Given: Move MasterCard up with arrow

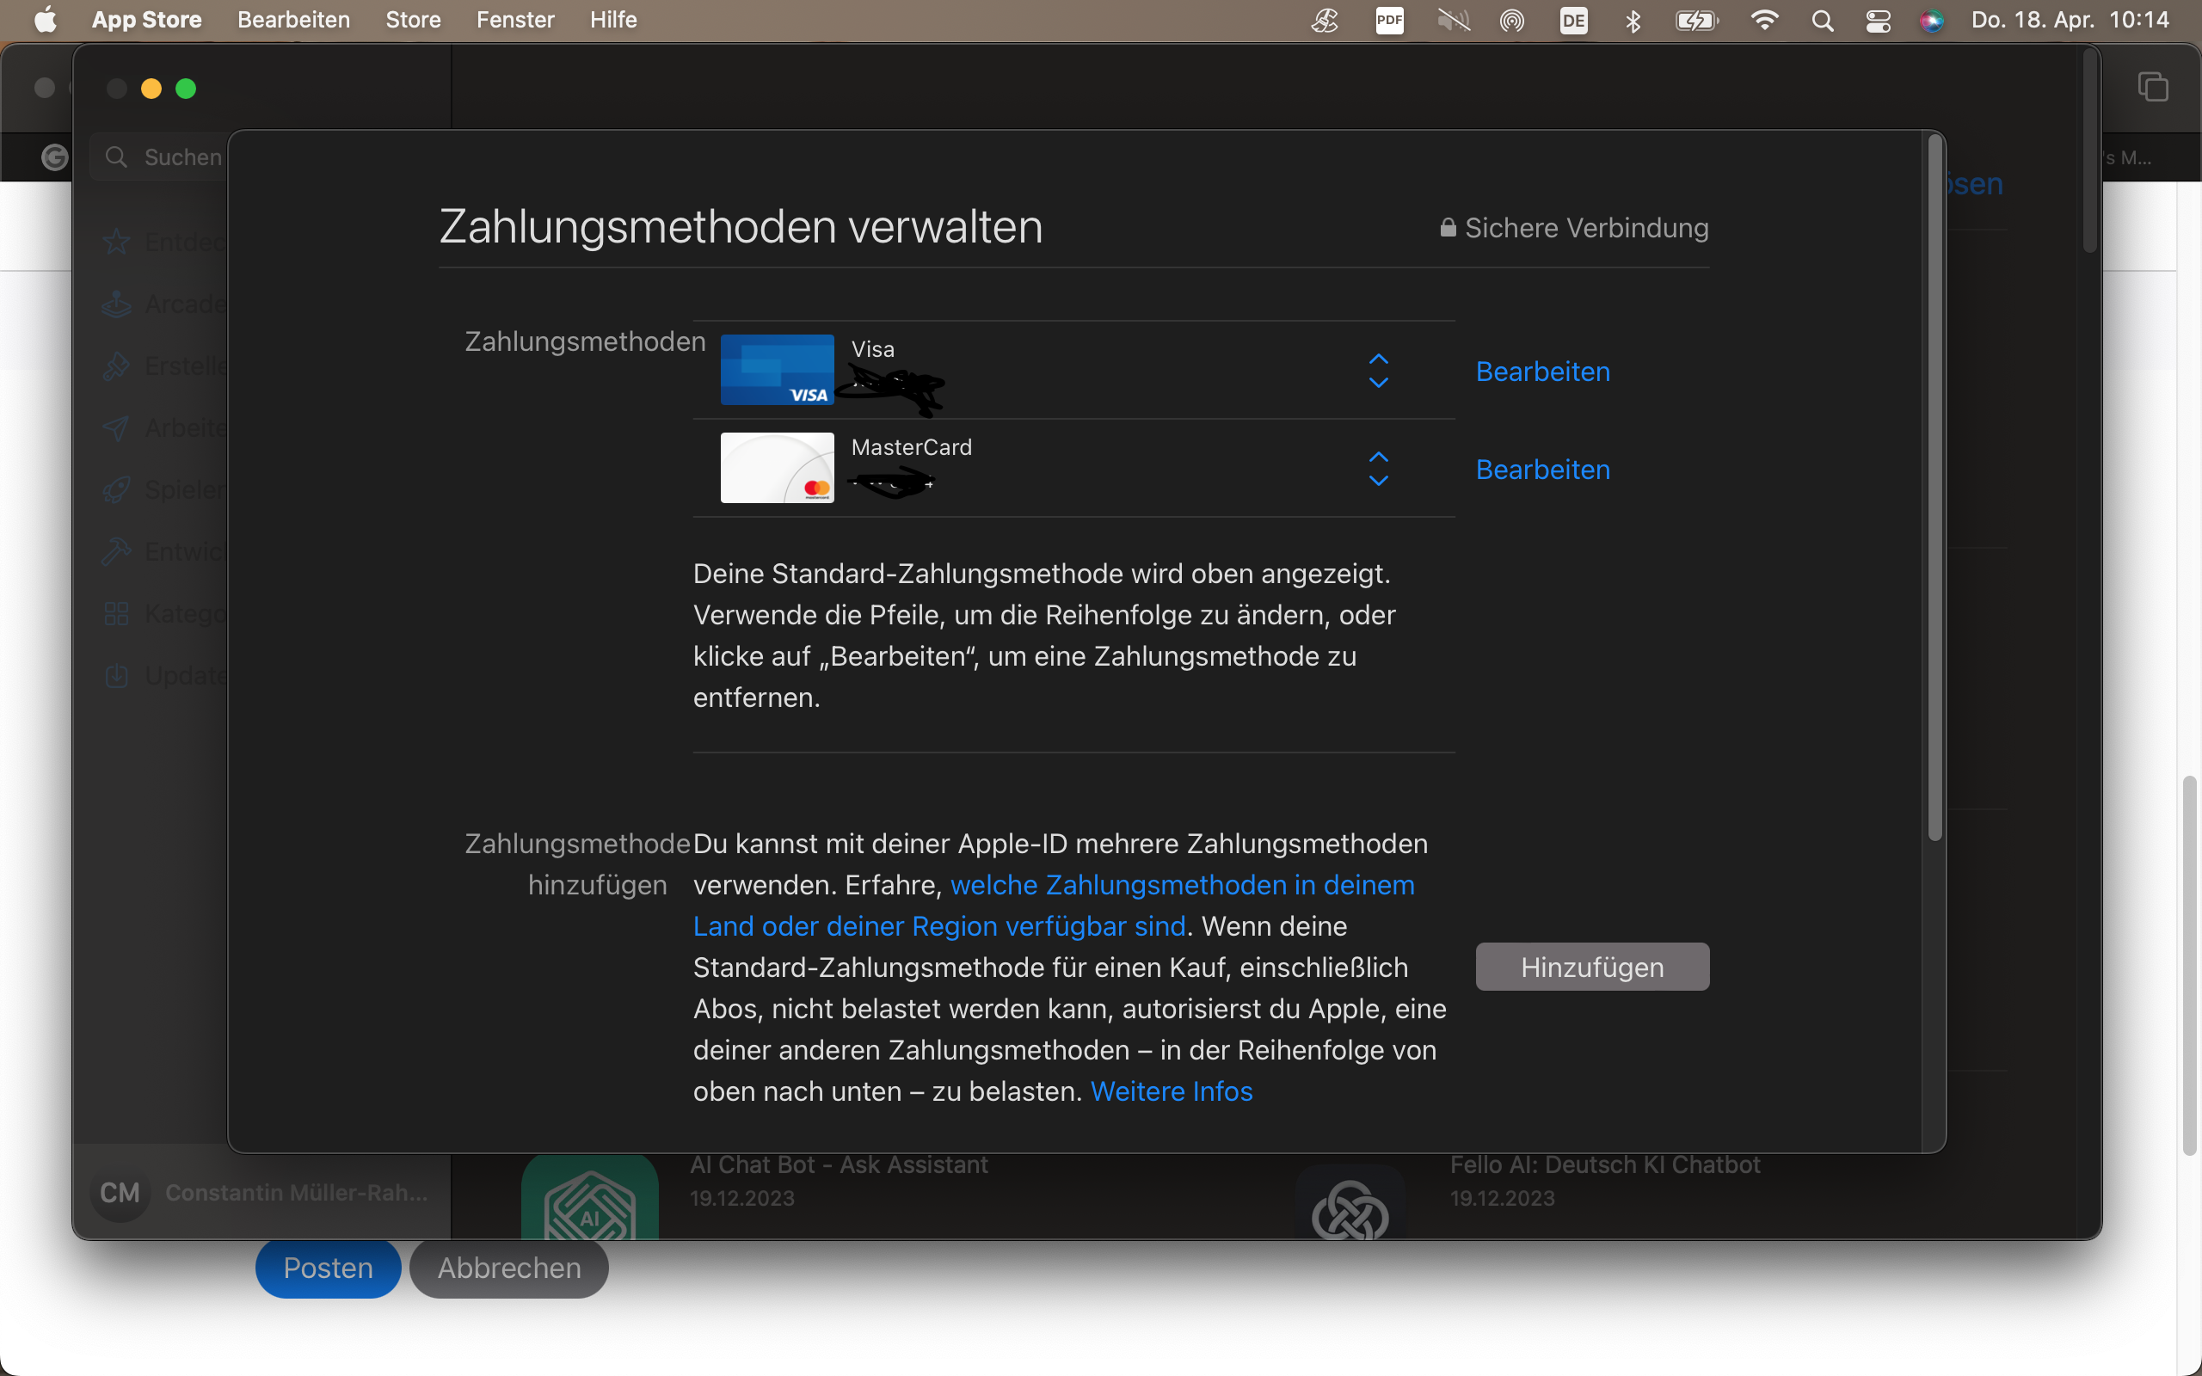Looking at the screenshot, I should pyautogui.click(x=1379, y=456).
